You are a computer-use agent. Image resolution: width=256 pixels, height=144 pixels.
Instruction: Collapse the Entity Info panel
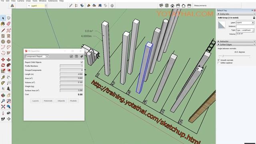click(x=218, y=14)
